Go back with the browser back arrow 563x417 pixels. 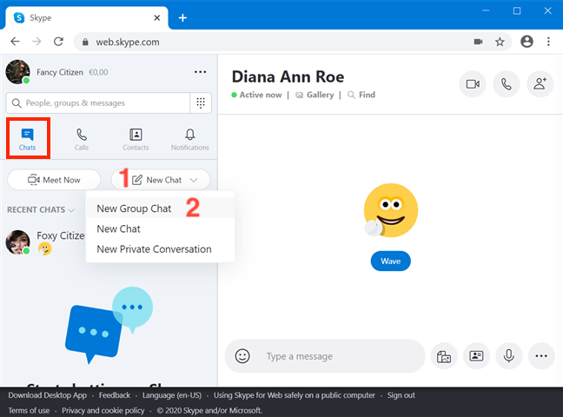(15, 42)
